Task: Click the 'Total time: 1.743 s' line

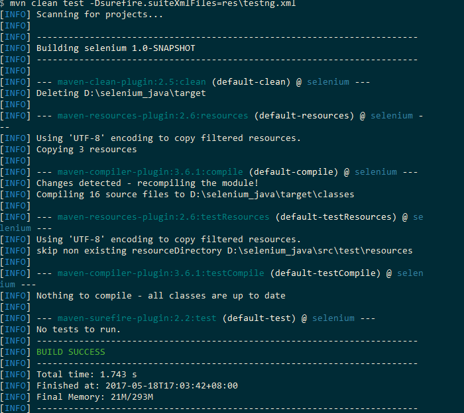Action: [x=86, y=375]
